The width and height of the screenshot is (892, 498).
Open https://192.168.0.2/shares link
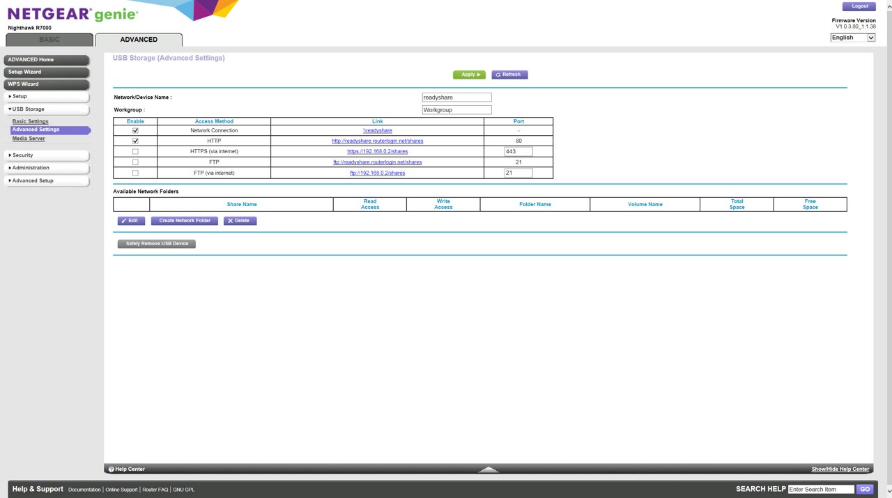click(377, 151)
